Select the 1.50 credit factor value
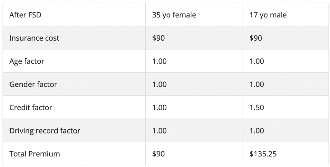The image size is (330, 167). [x=257, y=108]
